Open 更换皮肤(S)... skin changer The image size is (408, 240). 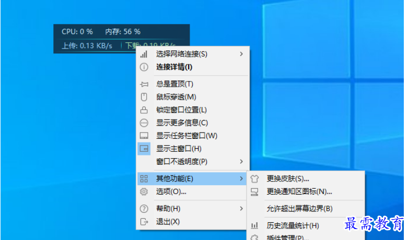[306, 179]
